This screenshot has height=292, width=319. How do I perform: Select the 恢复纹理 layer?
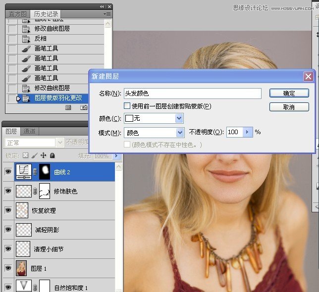pos(65,210)
